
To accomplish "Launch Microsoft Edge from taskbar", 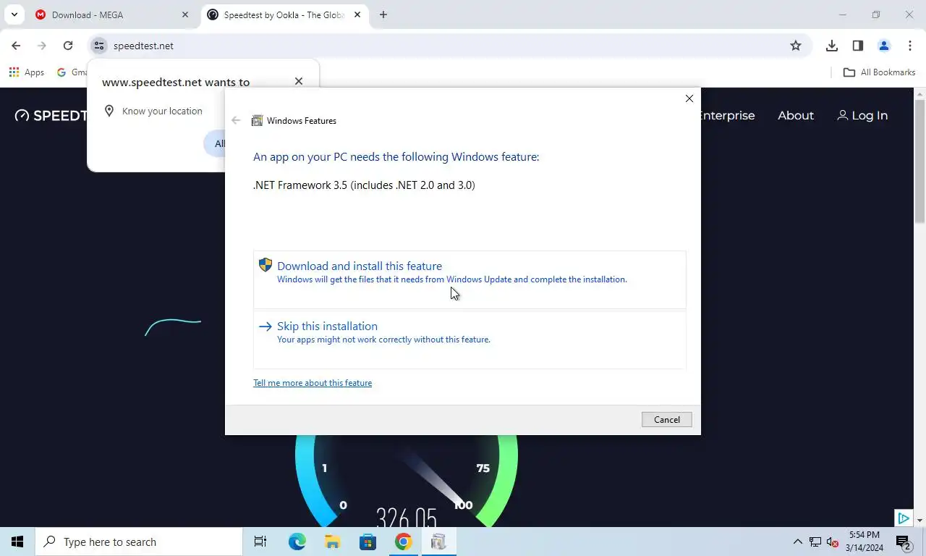I will (x=297, y=542).
